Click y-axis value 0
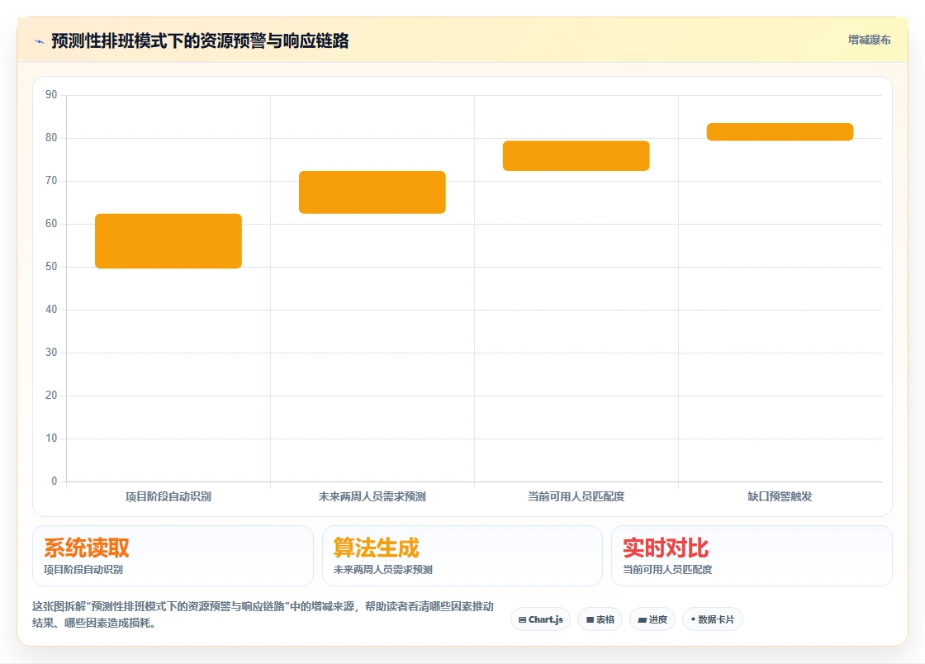The image size is (925, 664). (x=55, y=481)
